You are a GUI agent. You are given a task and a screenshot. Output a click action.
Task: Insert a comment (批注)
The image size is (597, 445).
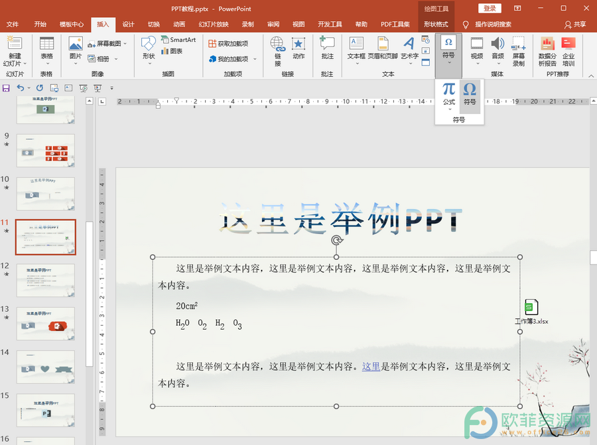(x=327, y=48)
